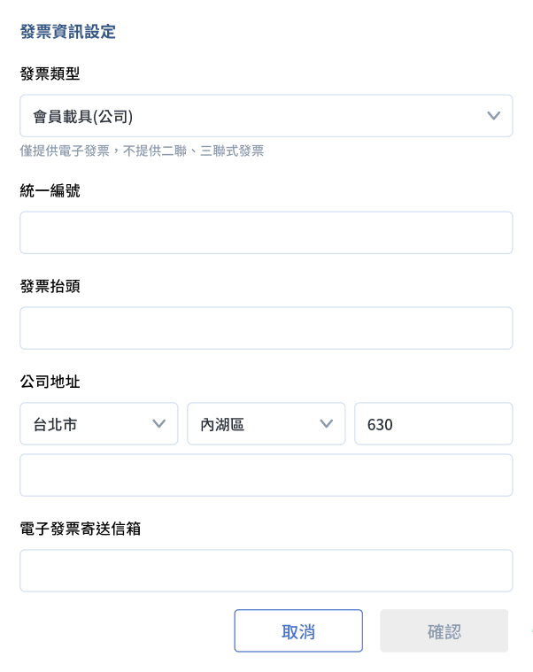Click the chevron arrow in the invoice type box
The width and height of the screenshot is (533, 672).
click(x=494, y=116)
